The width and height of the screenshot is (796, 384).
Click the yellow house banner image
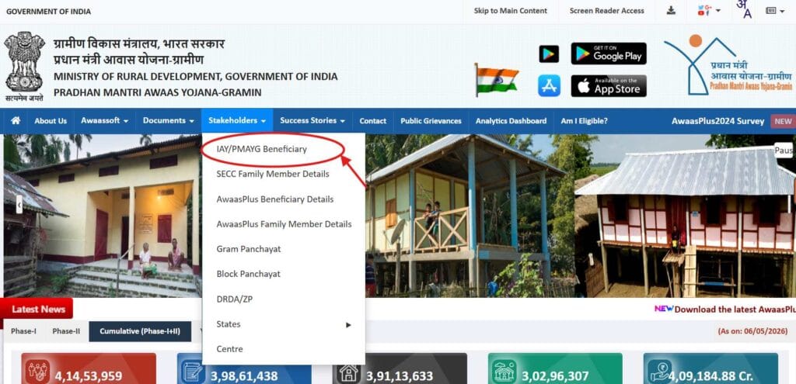pos(103,216)
